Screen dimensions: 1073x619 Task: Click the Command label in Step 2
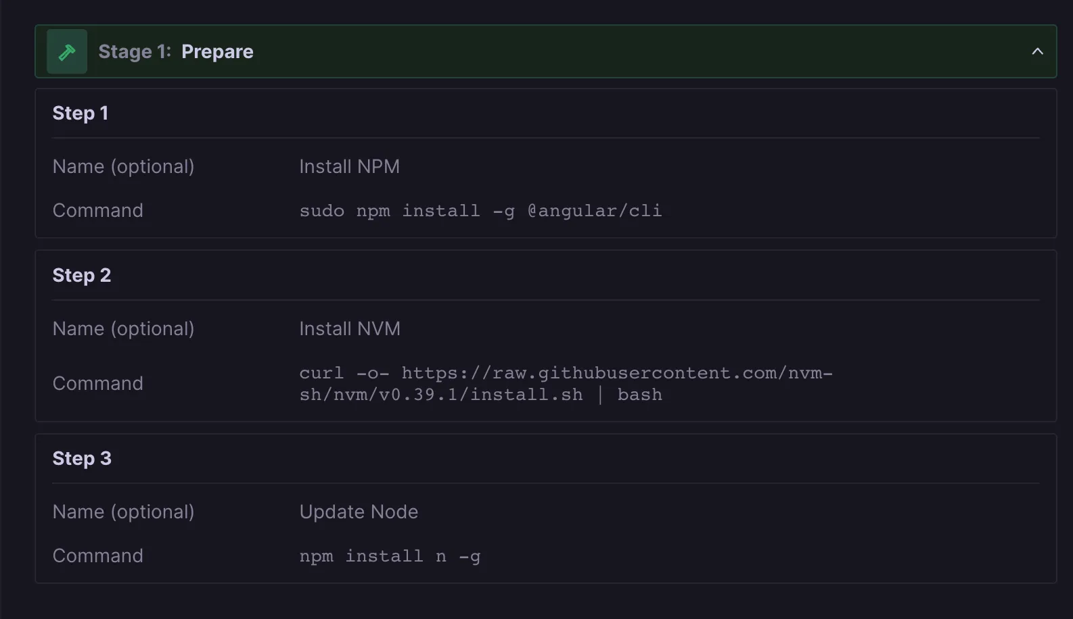pos(97,384)
